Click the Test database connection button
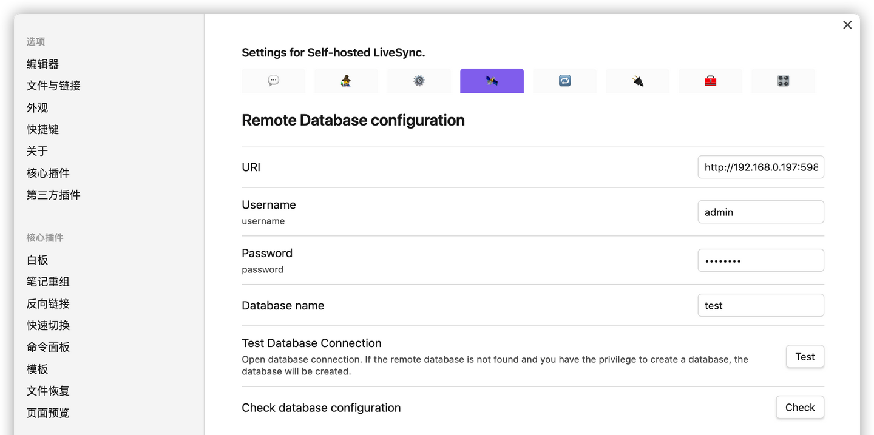Screen dimensions: 874x435 tap(805, 357)
